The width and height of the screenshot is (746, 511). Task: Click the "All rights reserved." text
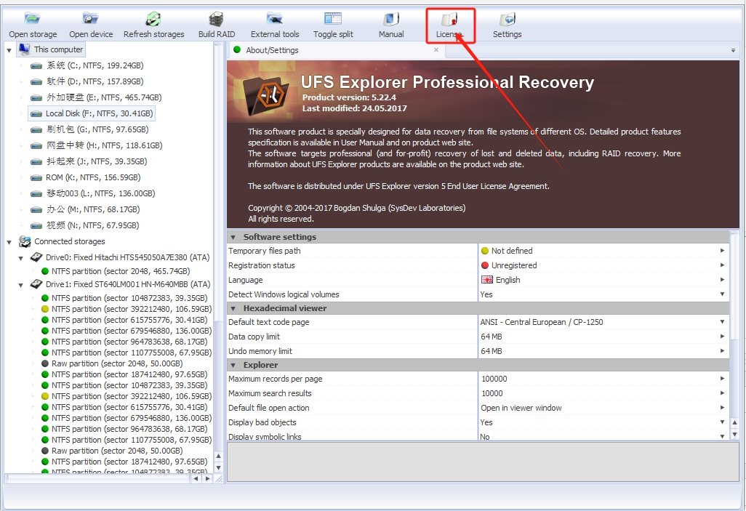(281, 219)
